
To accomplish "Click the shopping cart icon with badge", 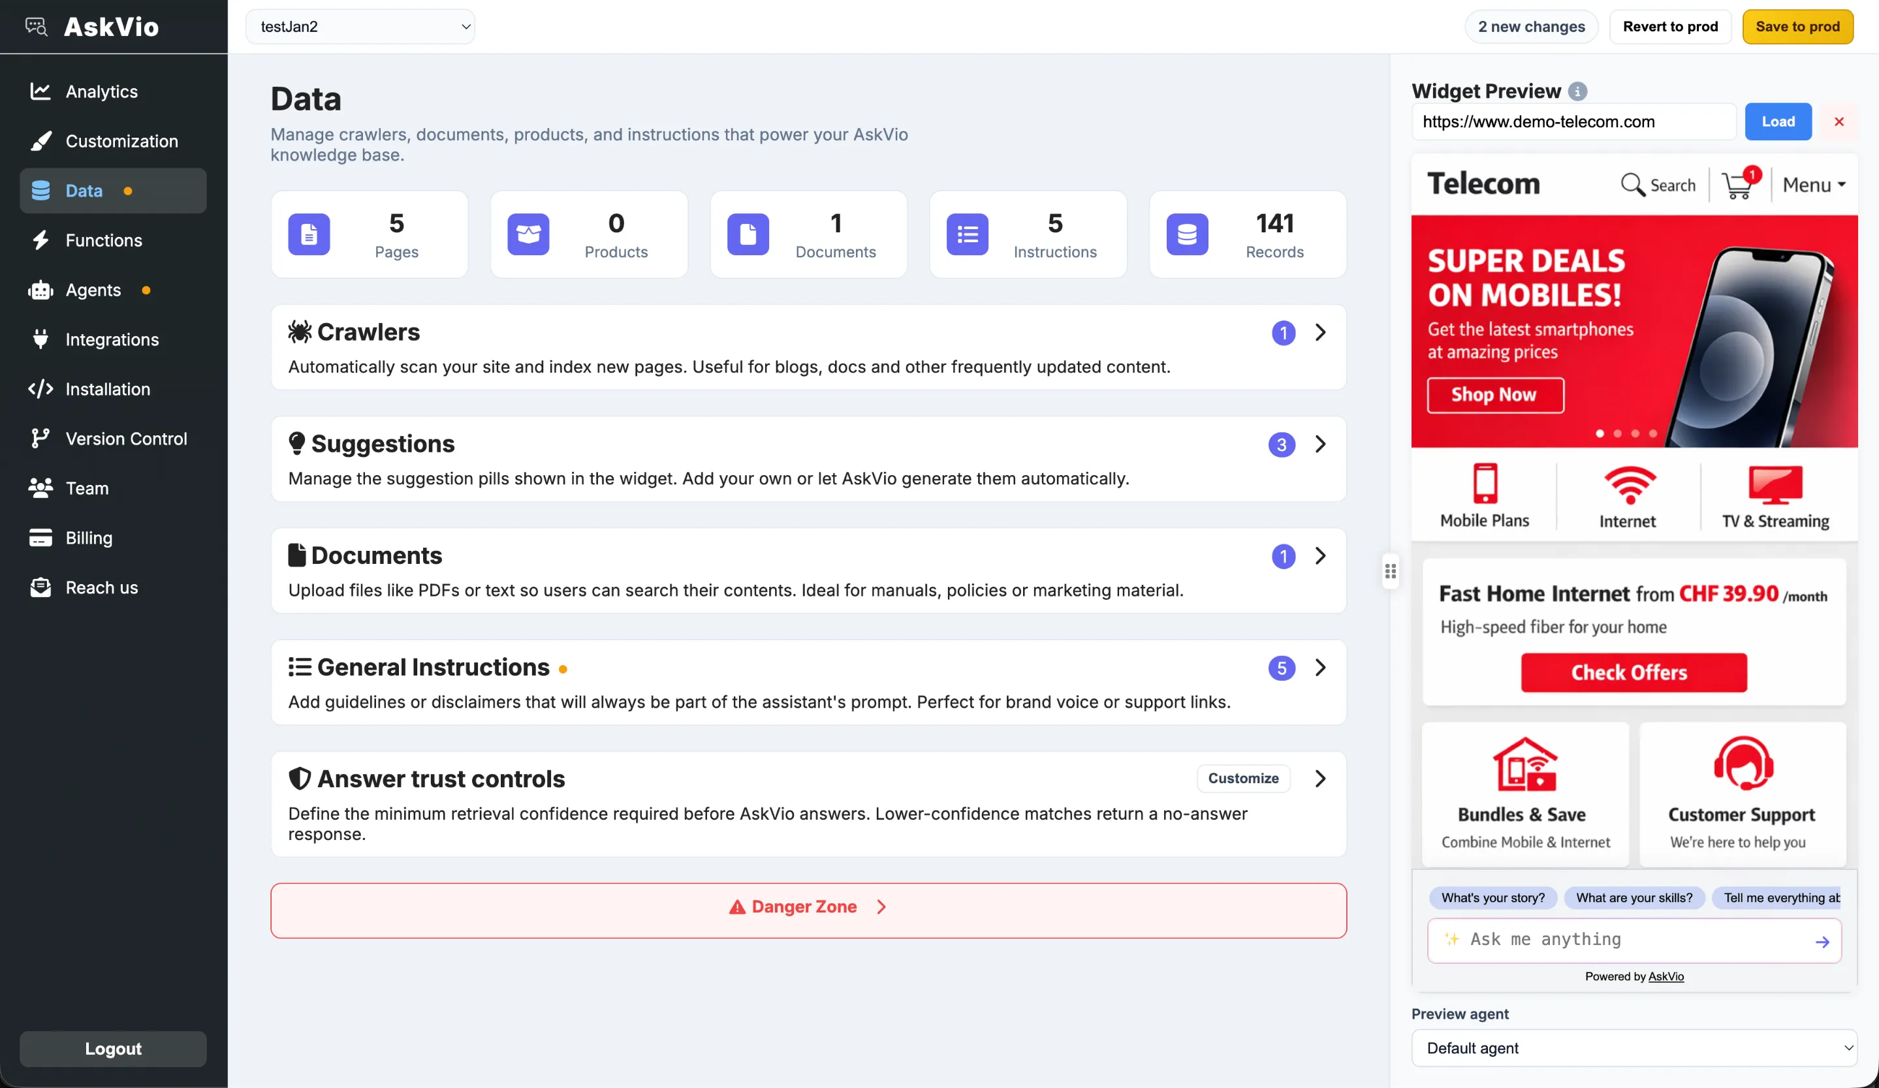I will coord(1738,185).
